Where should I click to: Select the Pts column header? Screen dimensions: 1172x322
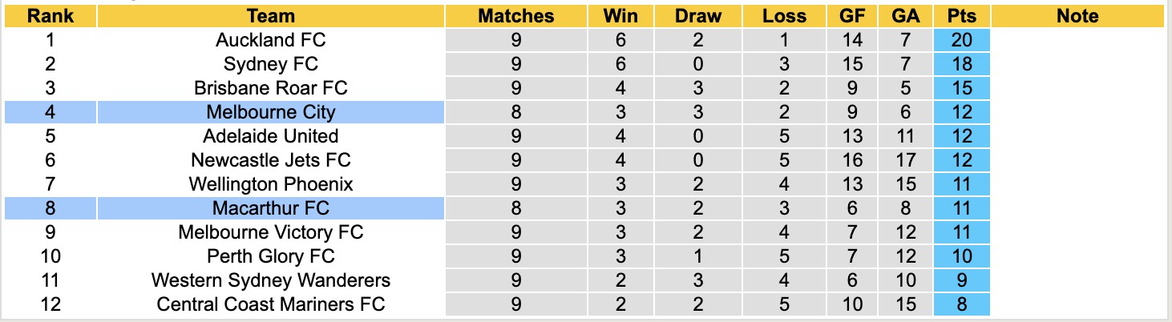962,16
